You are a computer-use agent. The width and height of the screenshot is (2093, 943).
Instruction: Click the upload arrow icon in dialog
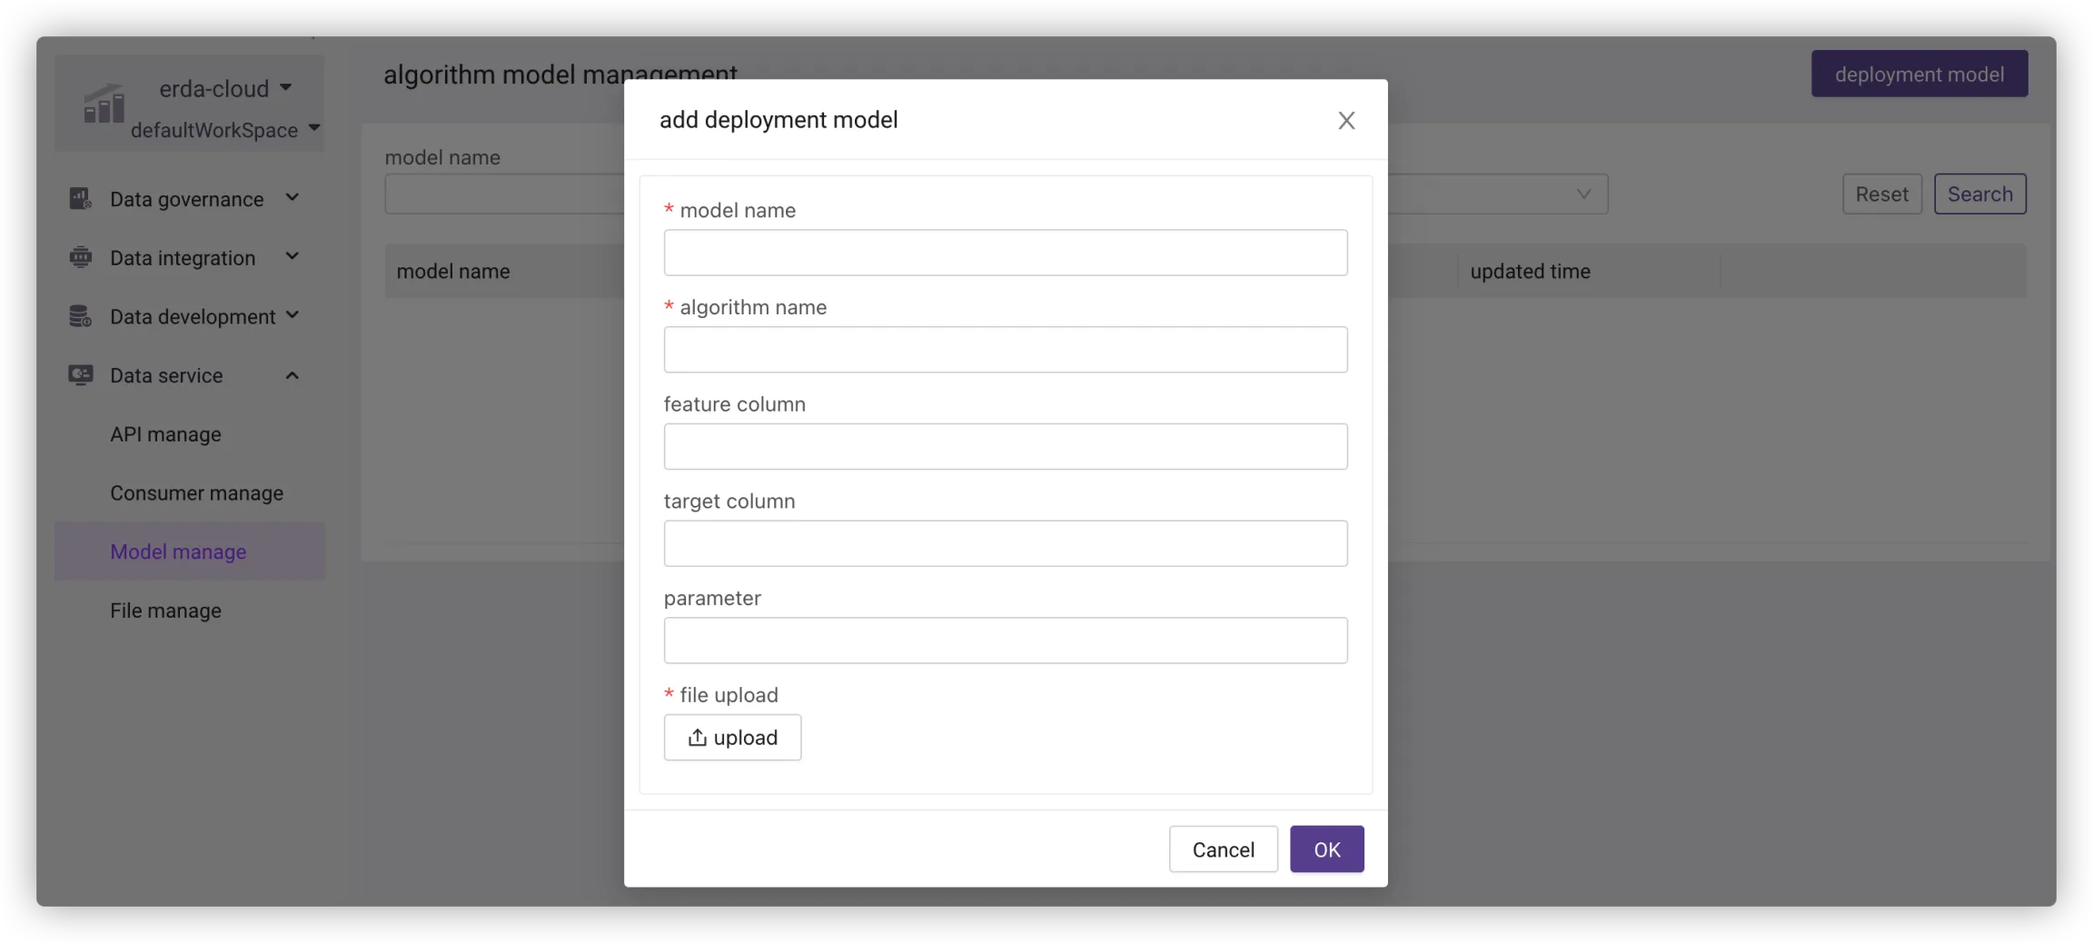point(697,738)
